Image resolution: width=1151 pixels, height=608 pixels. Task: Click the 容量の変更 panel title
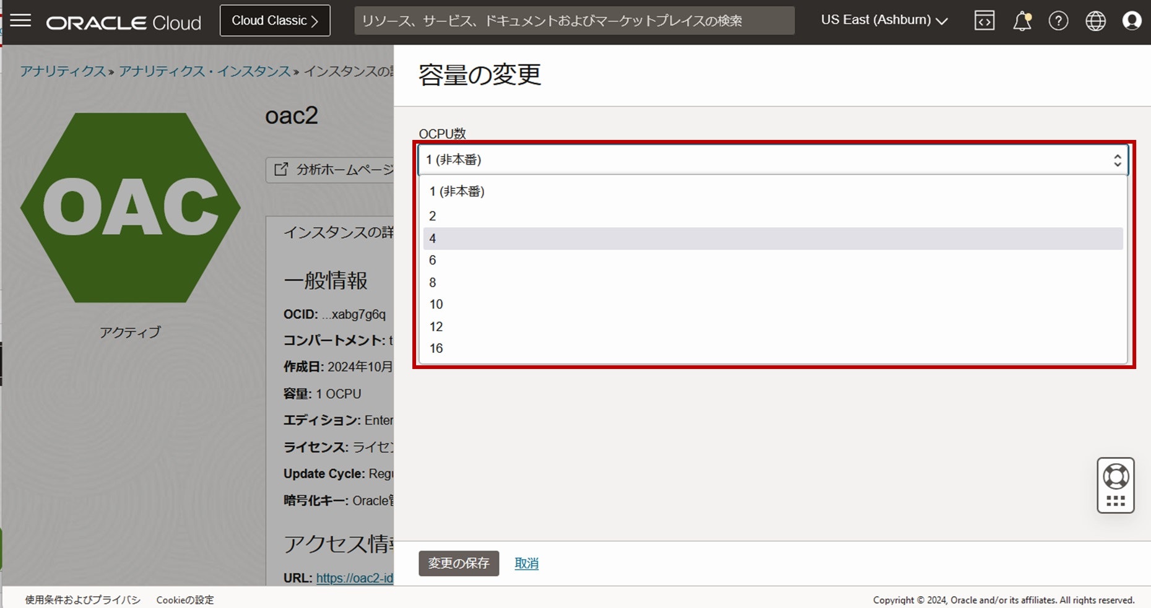(x=480, y=74)
